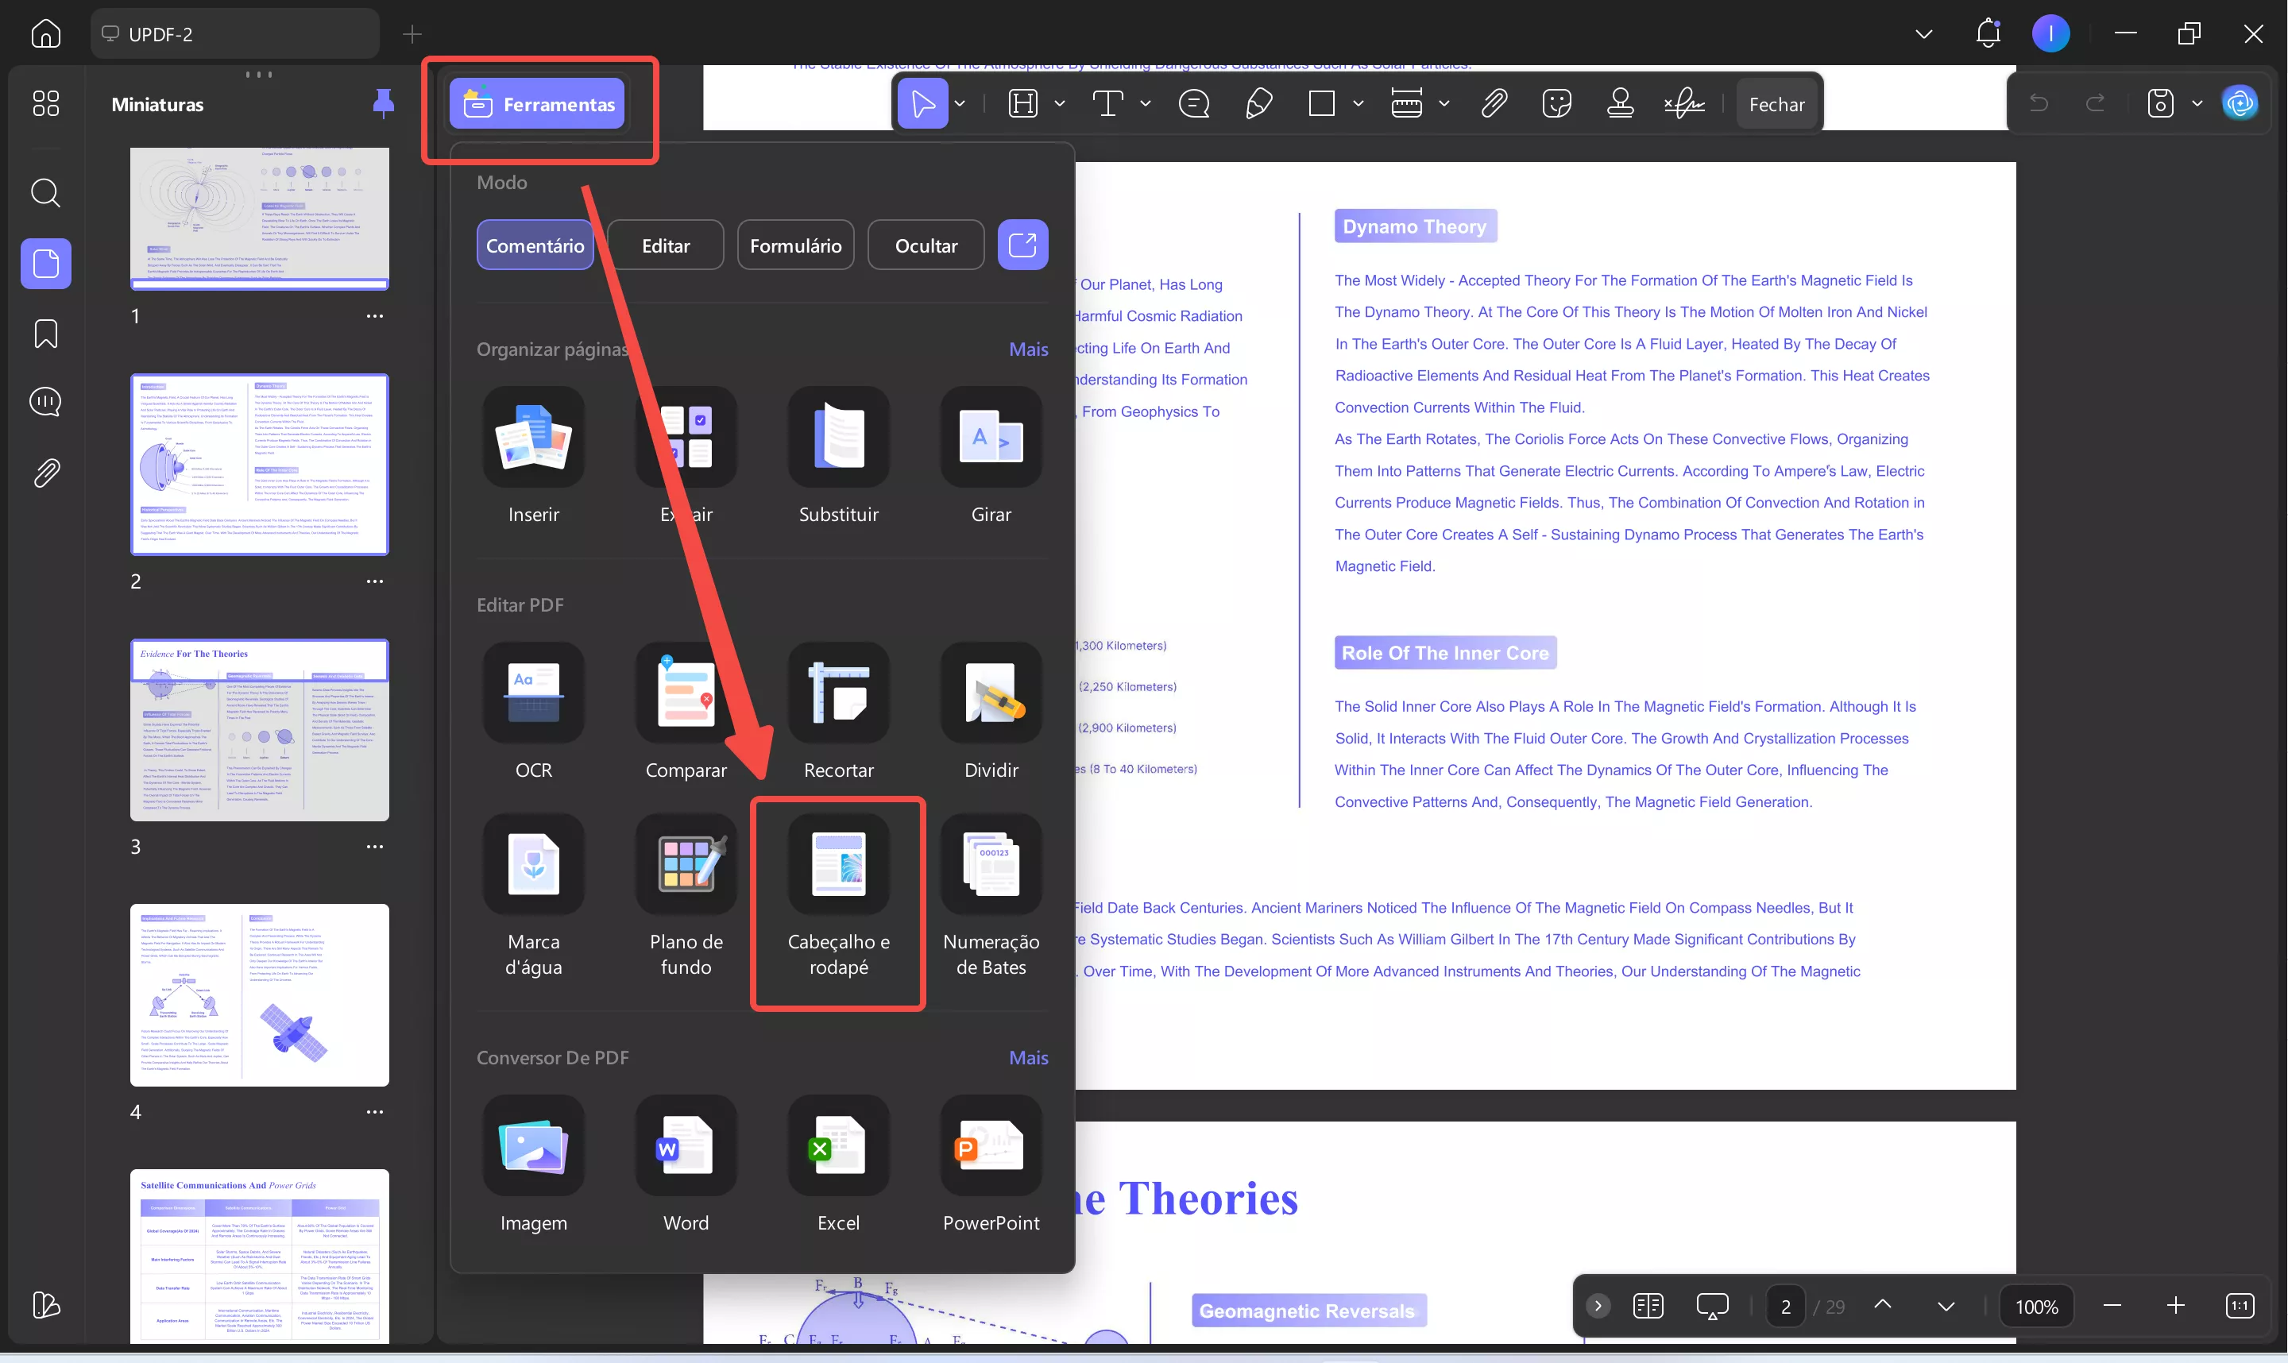Open the Ferramentas menu
Image resolution: width=2288 pixels, height=1363 pixels.
coord(537,104)
